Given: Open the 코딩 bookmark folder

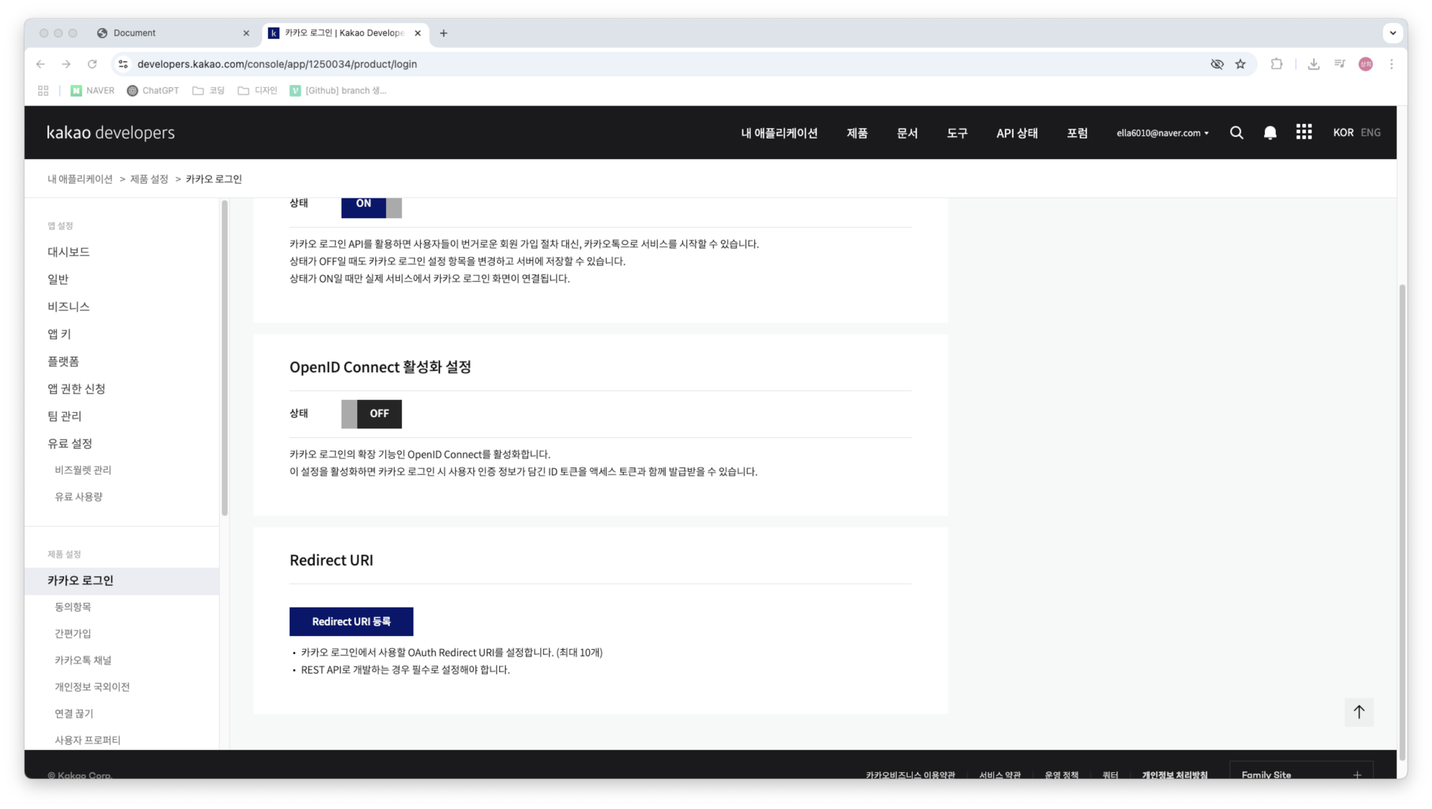Looking at the screenshot, I should (x=209, y=91).
